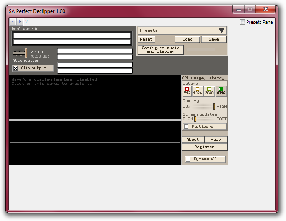The width and height of the screenshot is (286, 221).
Task: Toggle the Bypass all checkbox
Action: (188, 159)
